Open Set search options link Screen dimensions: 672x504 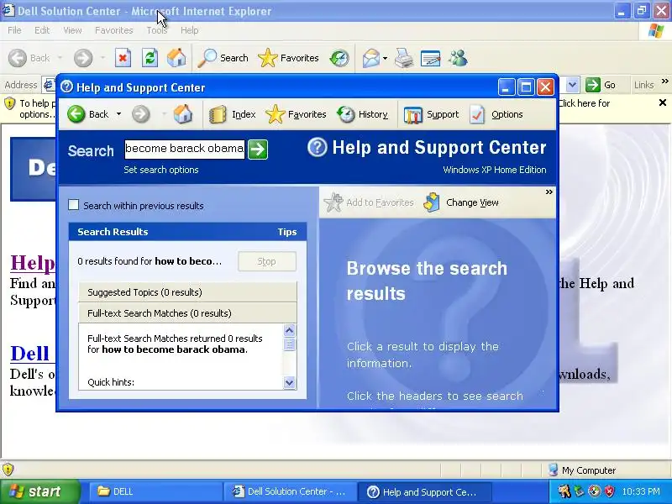pyautogui.click(x=161, y=170)
